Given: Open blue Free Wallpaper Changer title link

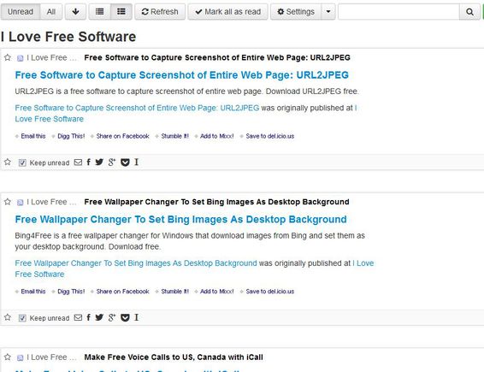Looking at the screenshot, I should pyautogui.click(x=181, y=220).
